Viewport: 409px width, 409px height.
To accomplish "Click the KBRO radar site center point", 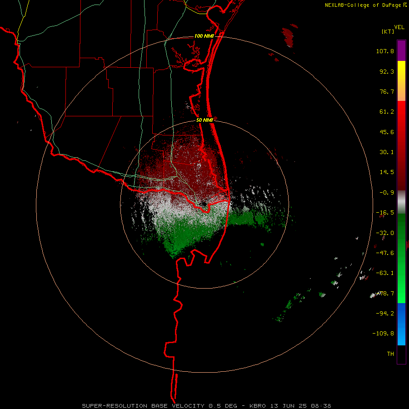I will point(204,204).
